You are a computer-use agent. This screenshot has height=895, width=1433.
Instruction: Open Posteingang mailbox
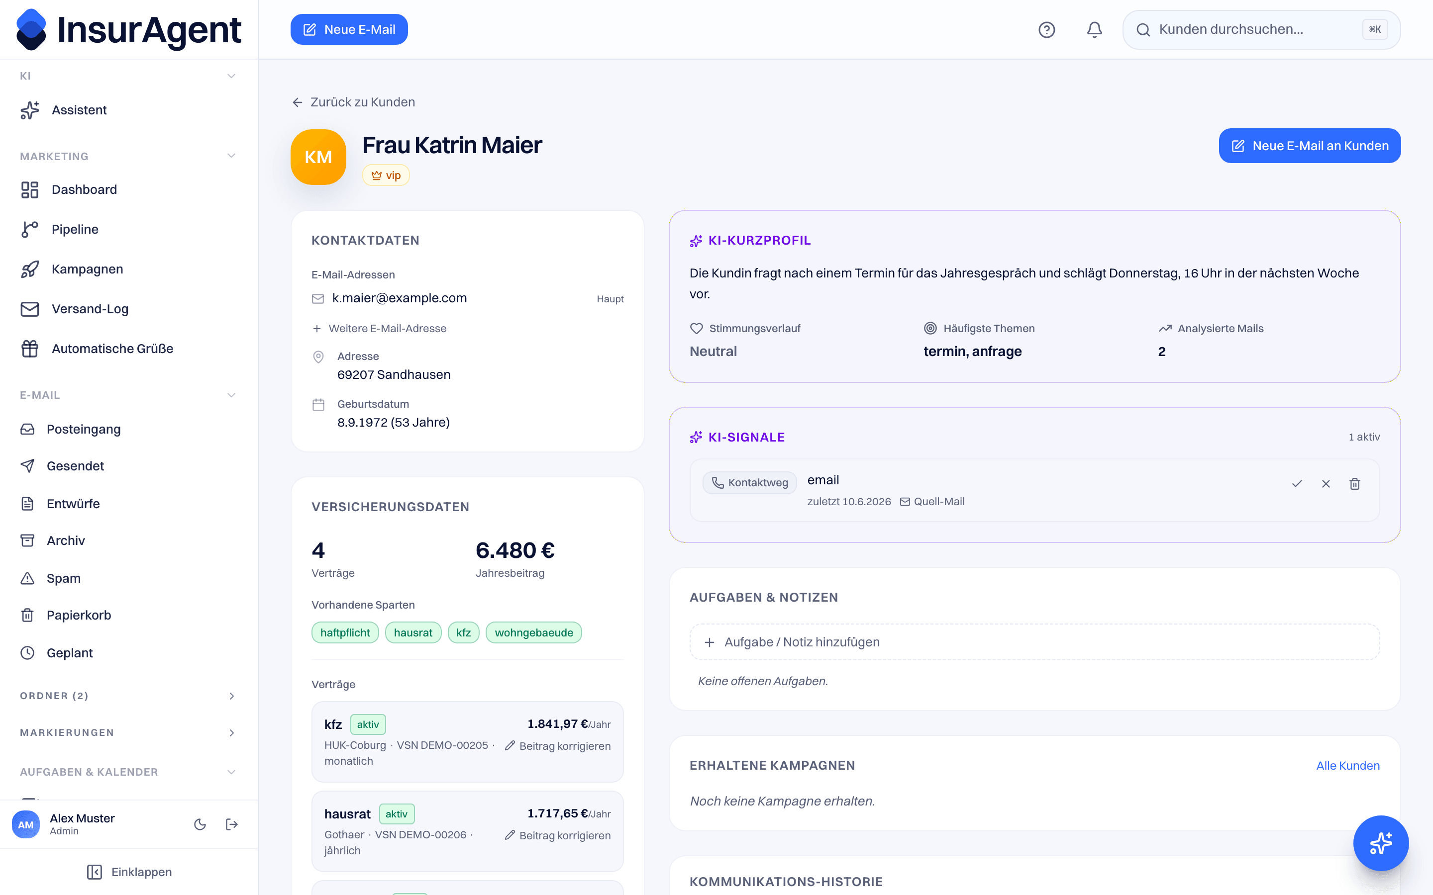point(128,429)
